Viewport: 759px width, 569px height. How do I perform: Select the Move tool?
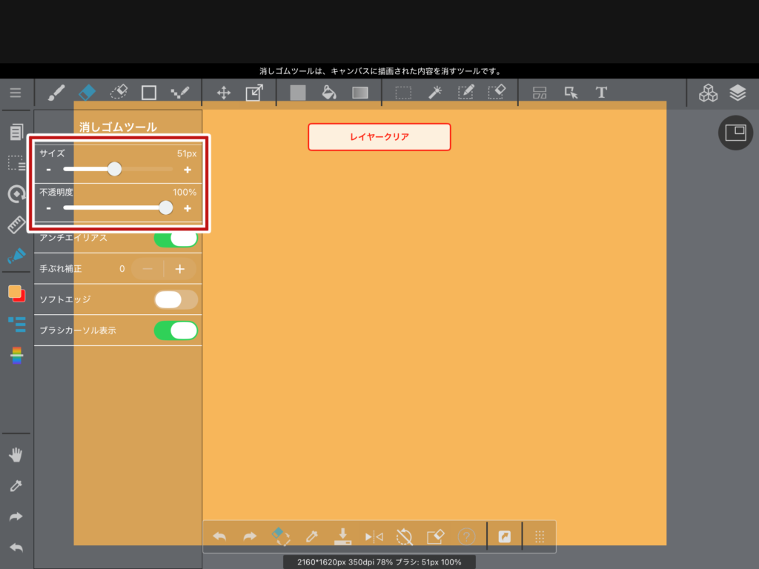click(x=223, y=93)
